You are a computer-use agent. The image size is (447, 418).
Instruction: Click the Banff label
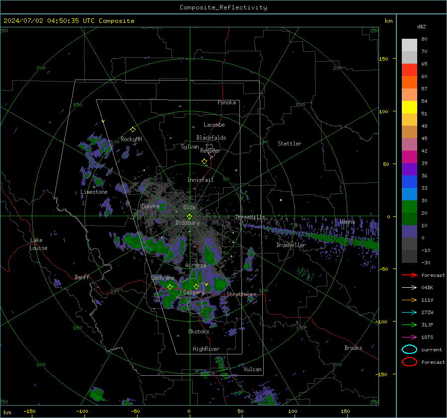(82, 277)
